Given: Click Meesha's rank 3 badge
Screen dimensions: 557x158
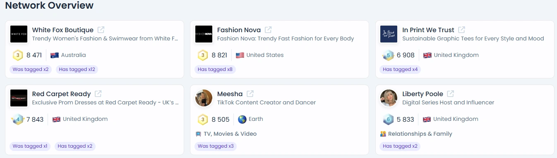Looking at the screenshot, I should click(x=202, y=119).
